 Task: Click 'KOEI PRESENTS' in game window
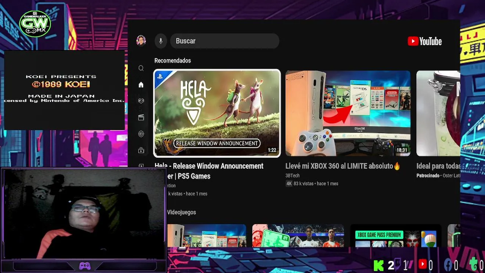coord(61,77)
